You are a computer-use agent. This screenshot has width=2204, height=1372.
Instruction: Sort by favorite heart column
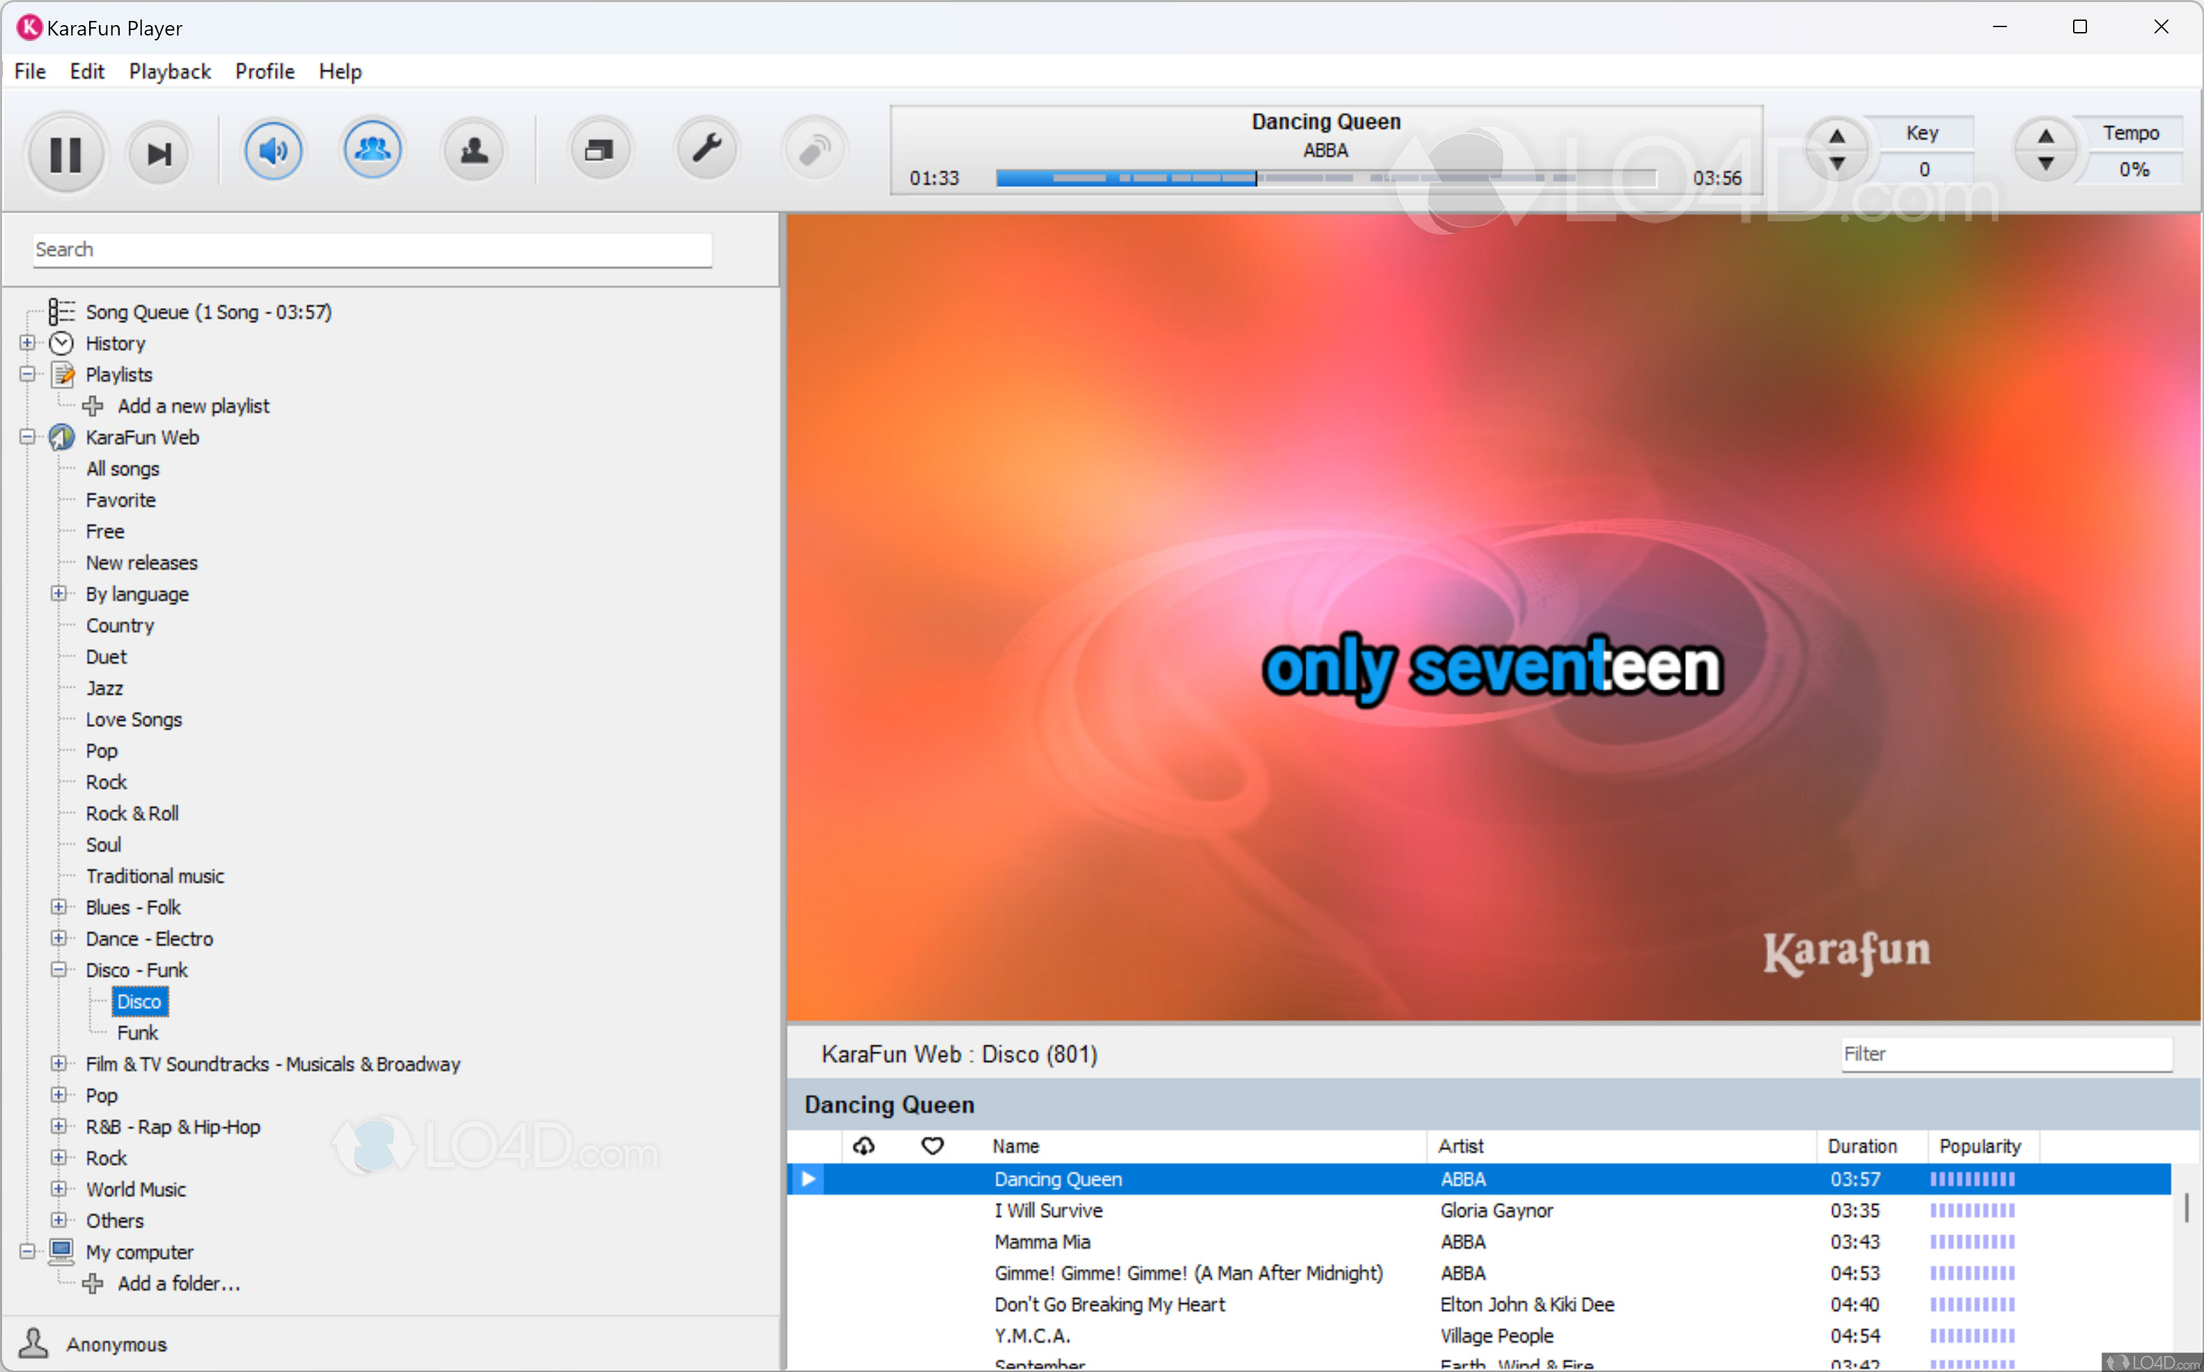[x=932, y=1146]
